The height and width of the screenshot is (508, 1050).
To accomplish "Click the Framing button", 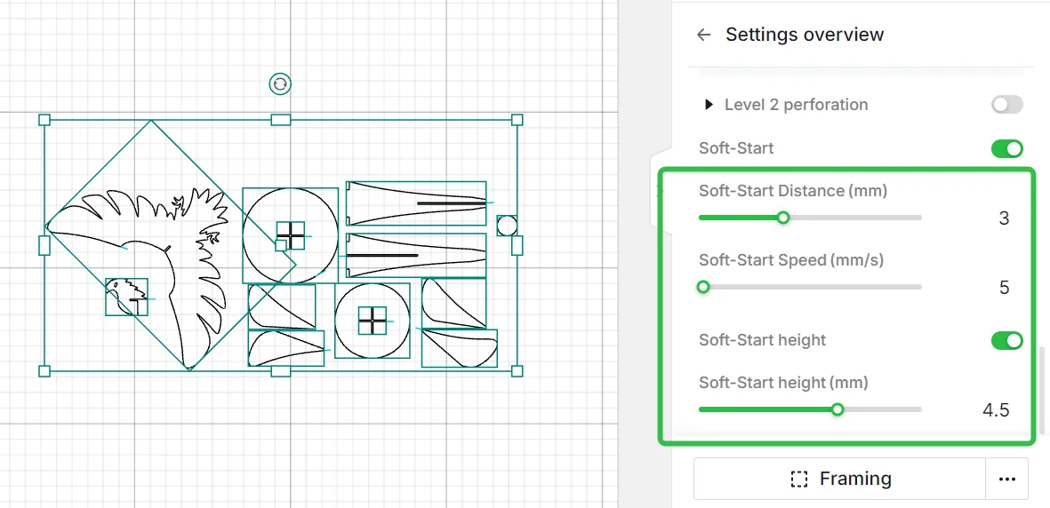I will [839, 479].
